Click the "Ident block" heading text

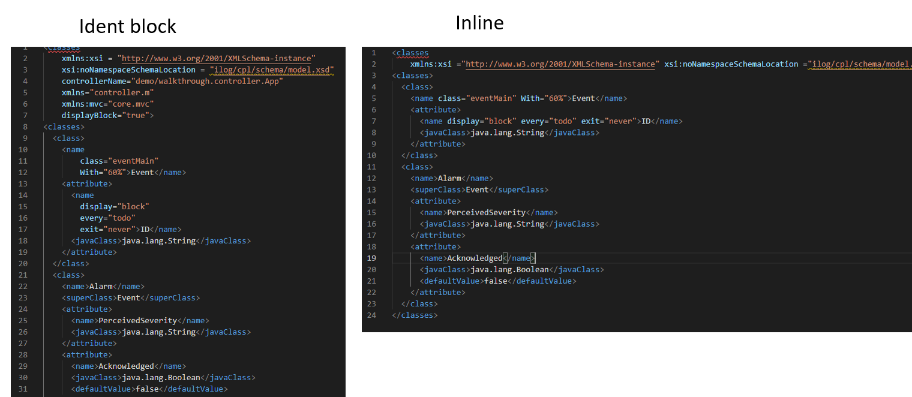tap(128, 26)
